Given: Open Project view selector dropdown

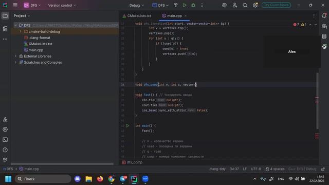Looking at the screenshot, I should point(22,16).
